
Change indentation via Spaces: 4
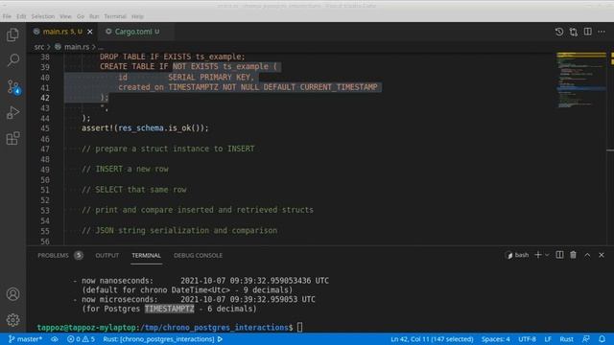tap(495, 339)
